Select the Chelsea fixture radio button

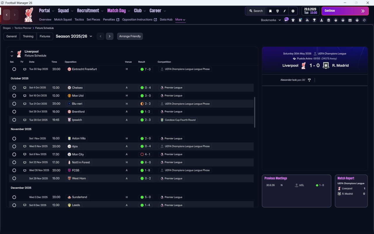[14, 88]
